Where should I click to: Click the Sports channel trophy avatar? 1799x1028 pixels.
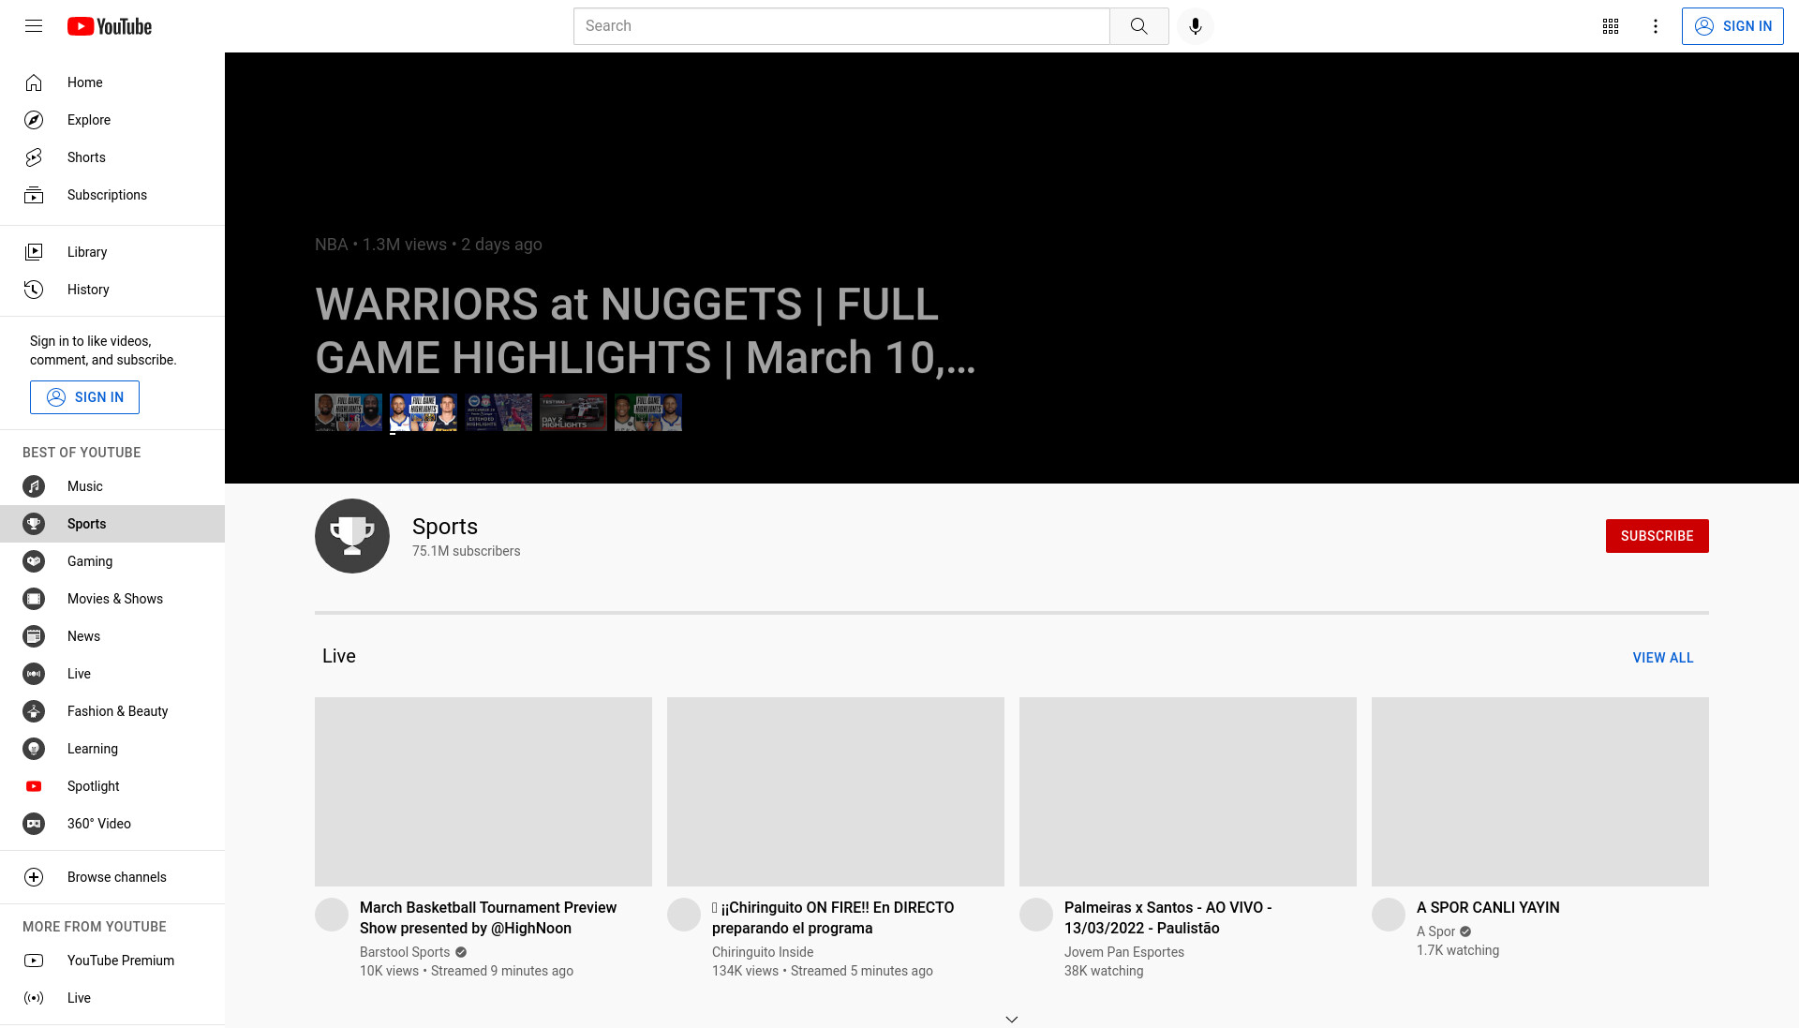pos(352,536)
